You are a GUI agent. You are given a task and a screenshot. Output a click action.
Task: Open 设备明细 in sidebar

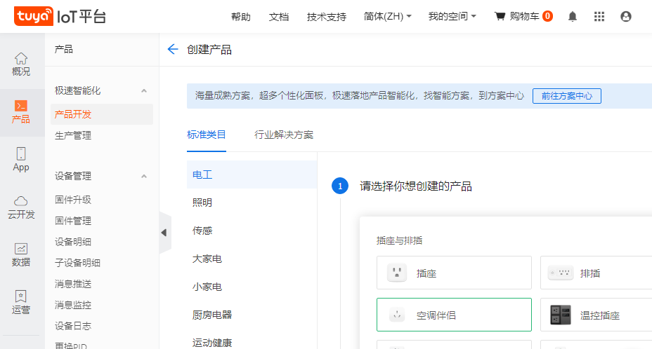click(73, 242)
